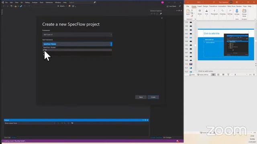Image resolution: width=257 pixels, height=144 pixels.
Task: Click PowerPoint Dictate microphone icon
Action: 237,11
